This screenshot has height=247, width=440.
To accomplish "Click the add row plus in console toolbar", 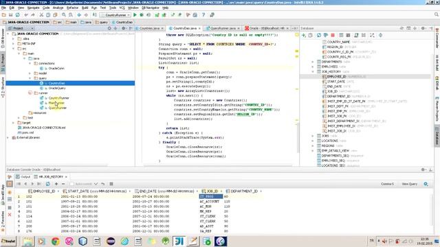I will [x=56, y=184].
